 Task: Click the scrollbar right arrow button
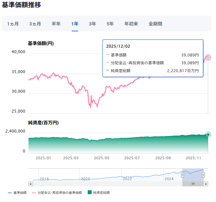[x=206, y=184]
